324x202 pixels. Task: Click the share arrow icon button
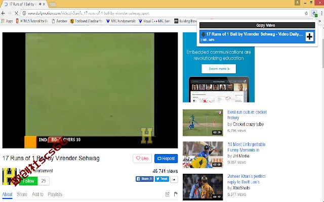(x=174, y=180)
